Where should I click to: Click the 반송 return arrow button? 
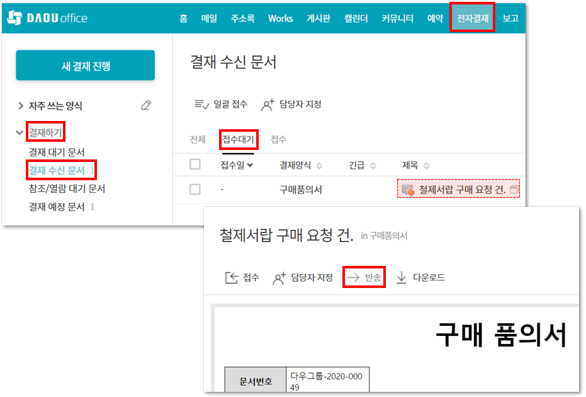364,278
